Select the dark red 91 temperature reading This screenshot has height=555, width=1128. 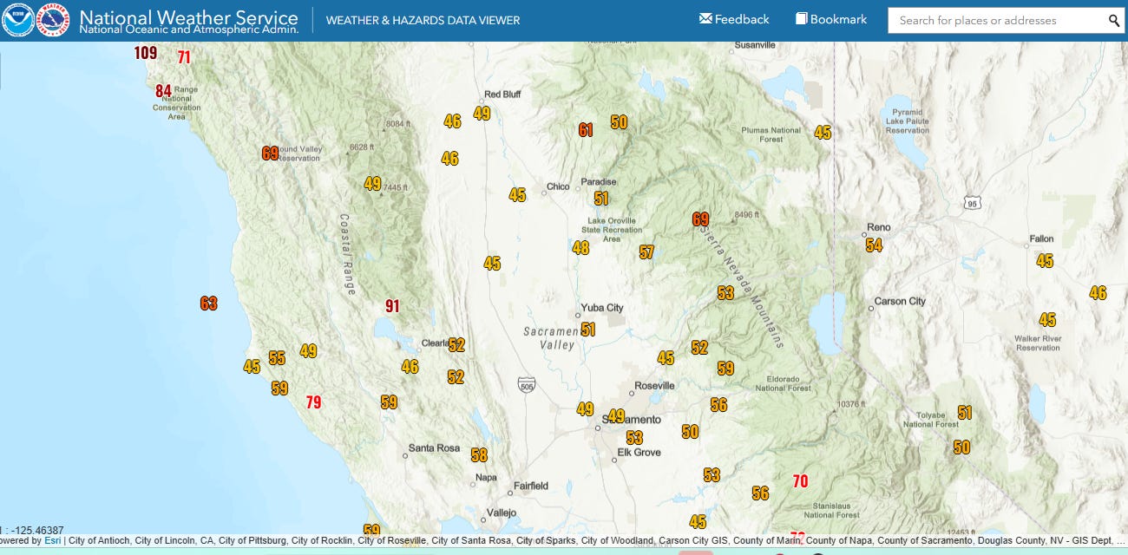click(392, 306)
